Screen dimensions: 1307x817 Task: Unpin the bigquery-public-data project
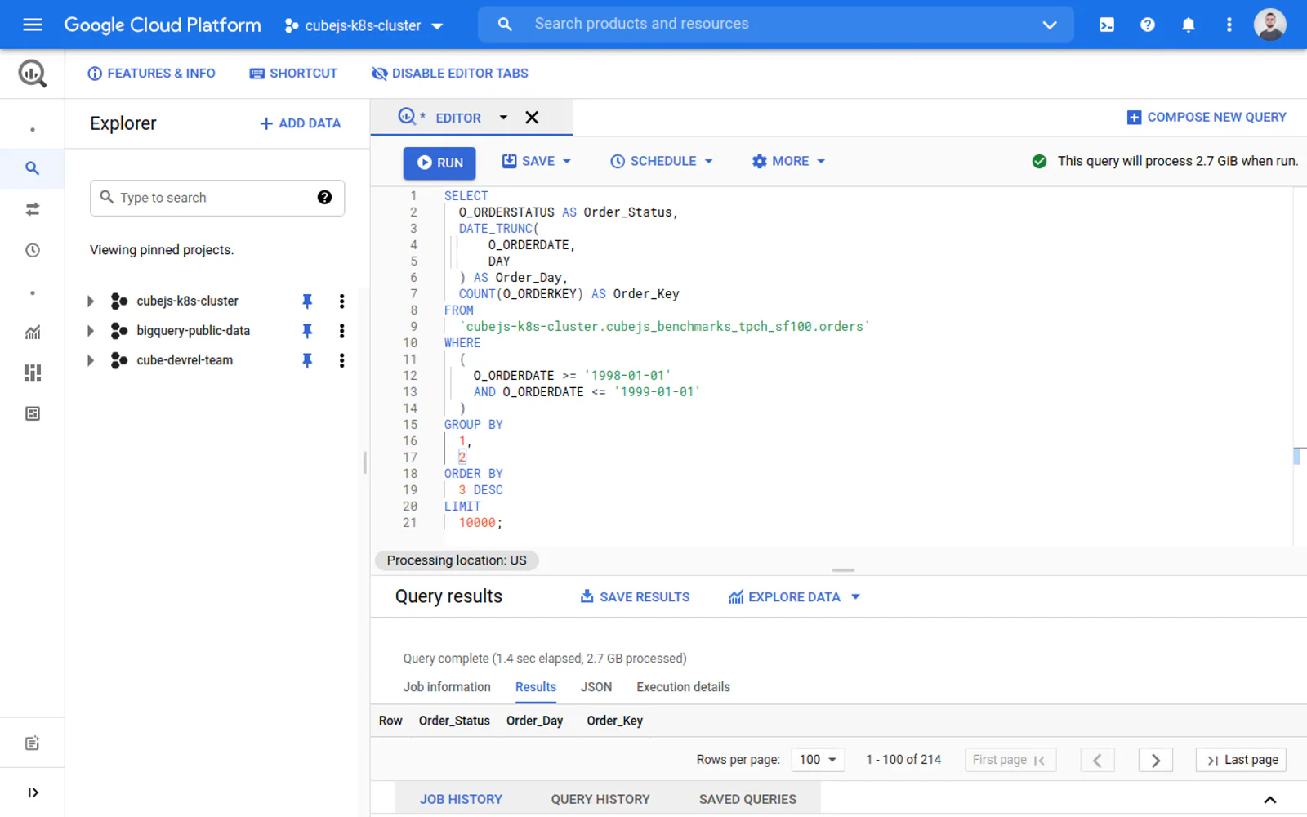307,331
